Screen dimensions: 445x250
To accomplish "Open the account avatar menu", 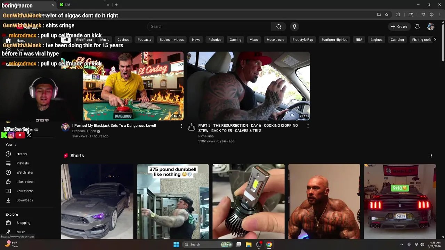I will click(x=431, y=26).
